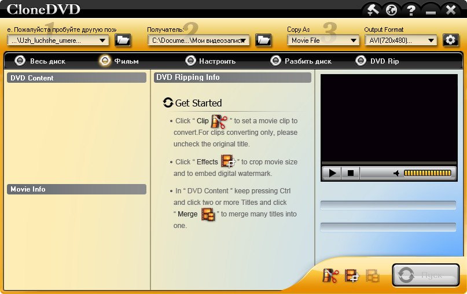
Task: Expand the source path dropdown
Action: point(102,40)
